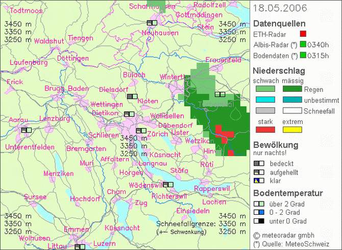Click the weather station marker near Neuhausen
The image size is (342, 250).
(x=152, y=23)
